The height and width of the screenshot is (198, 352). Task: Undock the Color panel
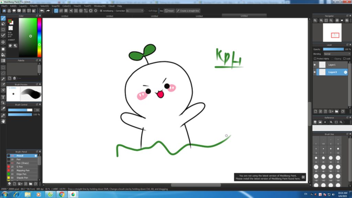tap(37, 16)
